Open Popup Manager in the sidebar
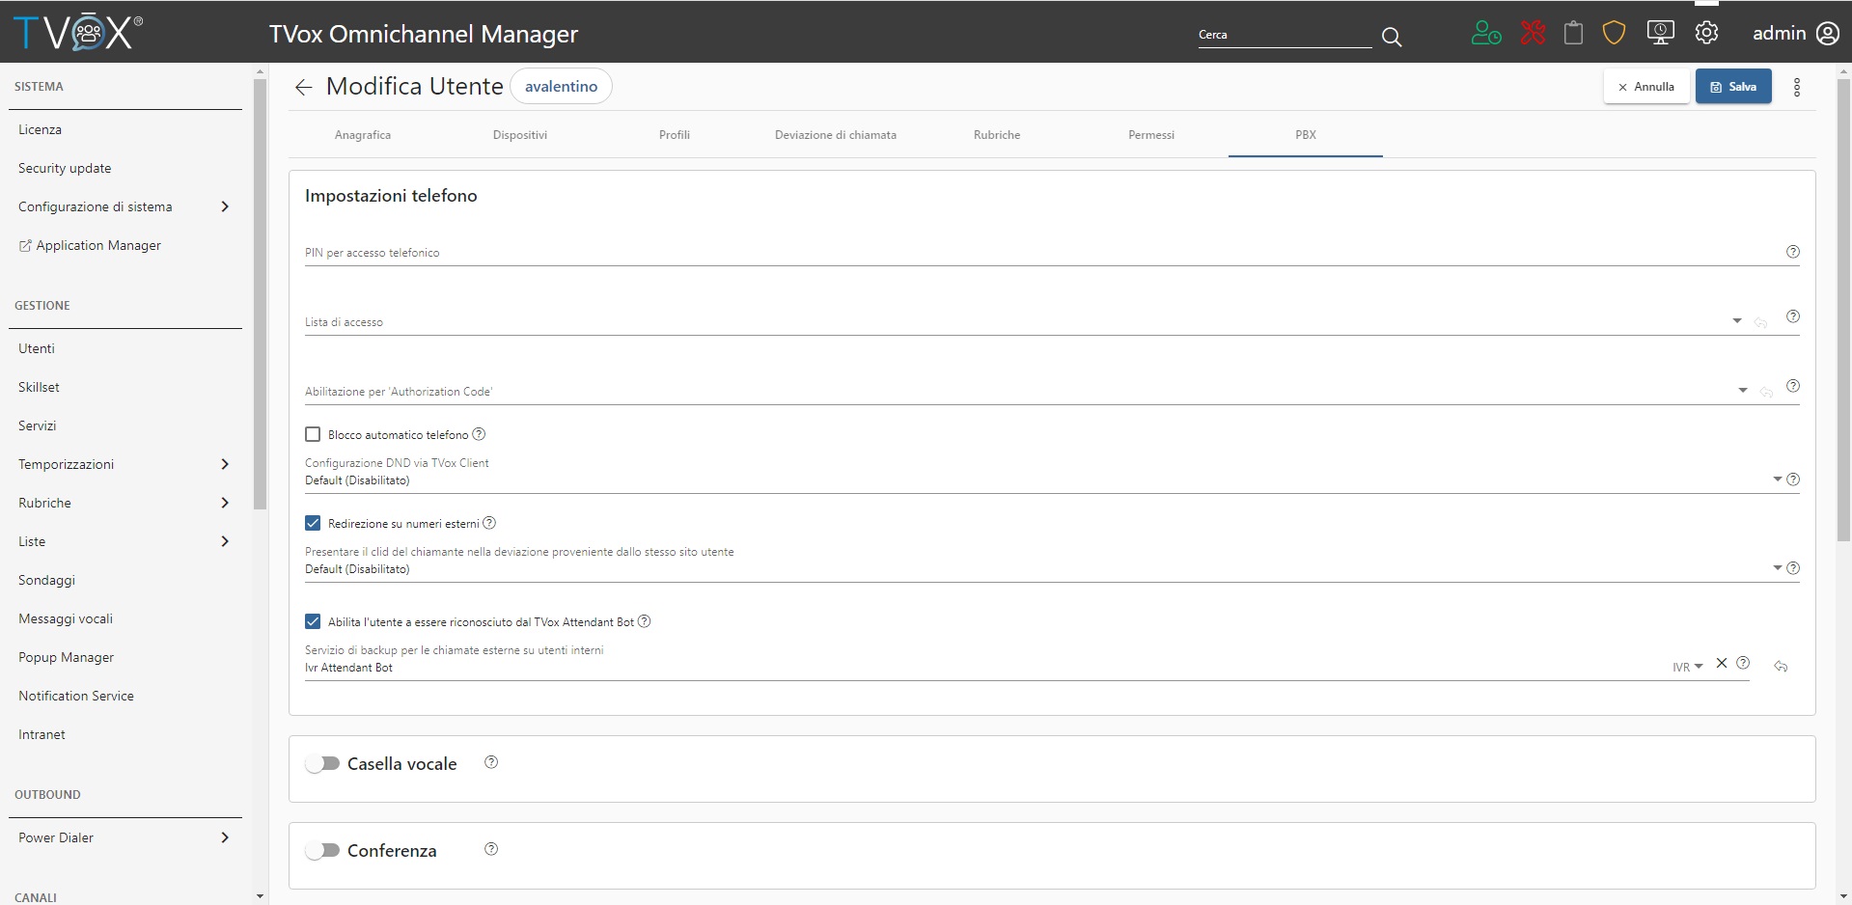 click(x=66, y=657)
